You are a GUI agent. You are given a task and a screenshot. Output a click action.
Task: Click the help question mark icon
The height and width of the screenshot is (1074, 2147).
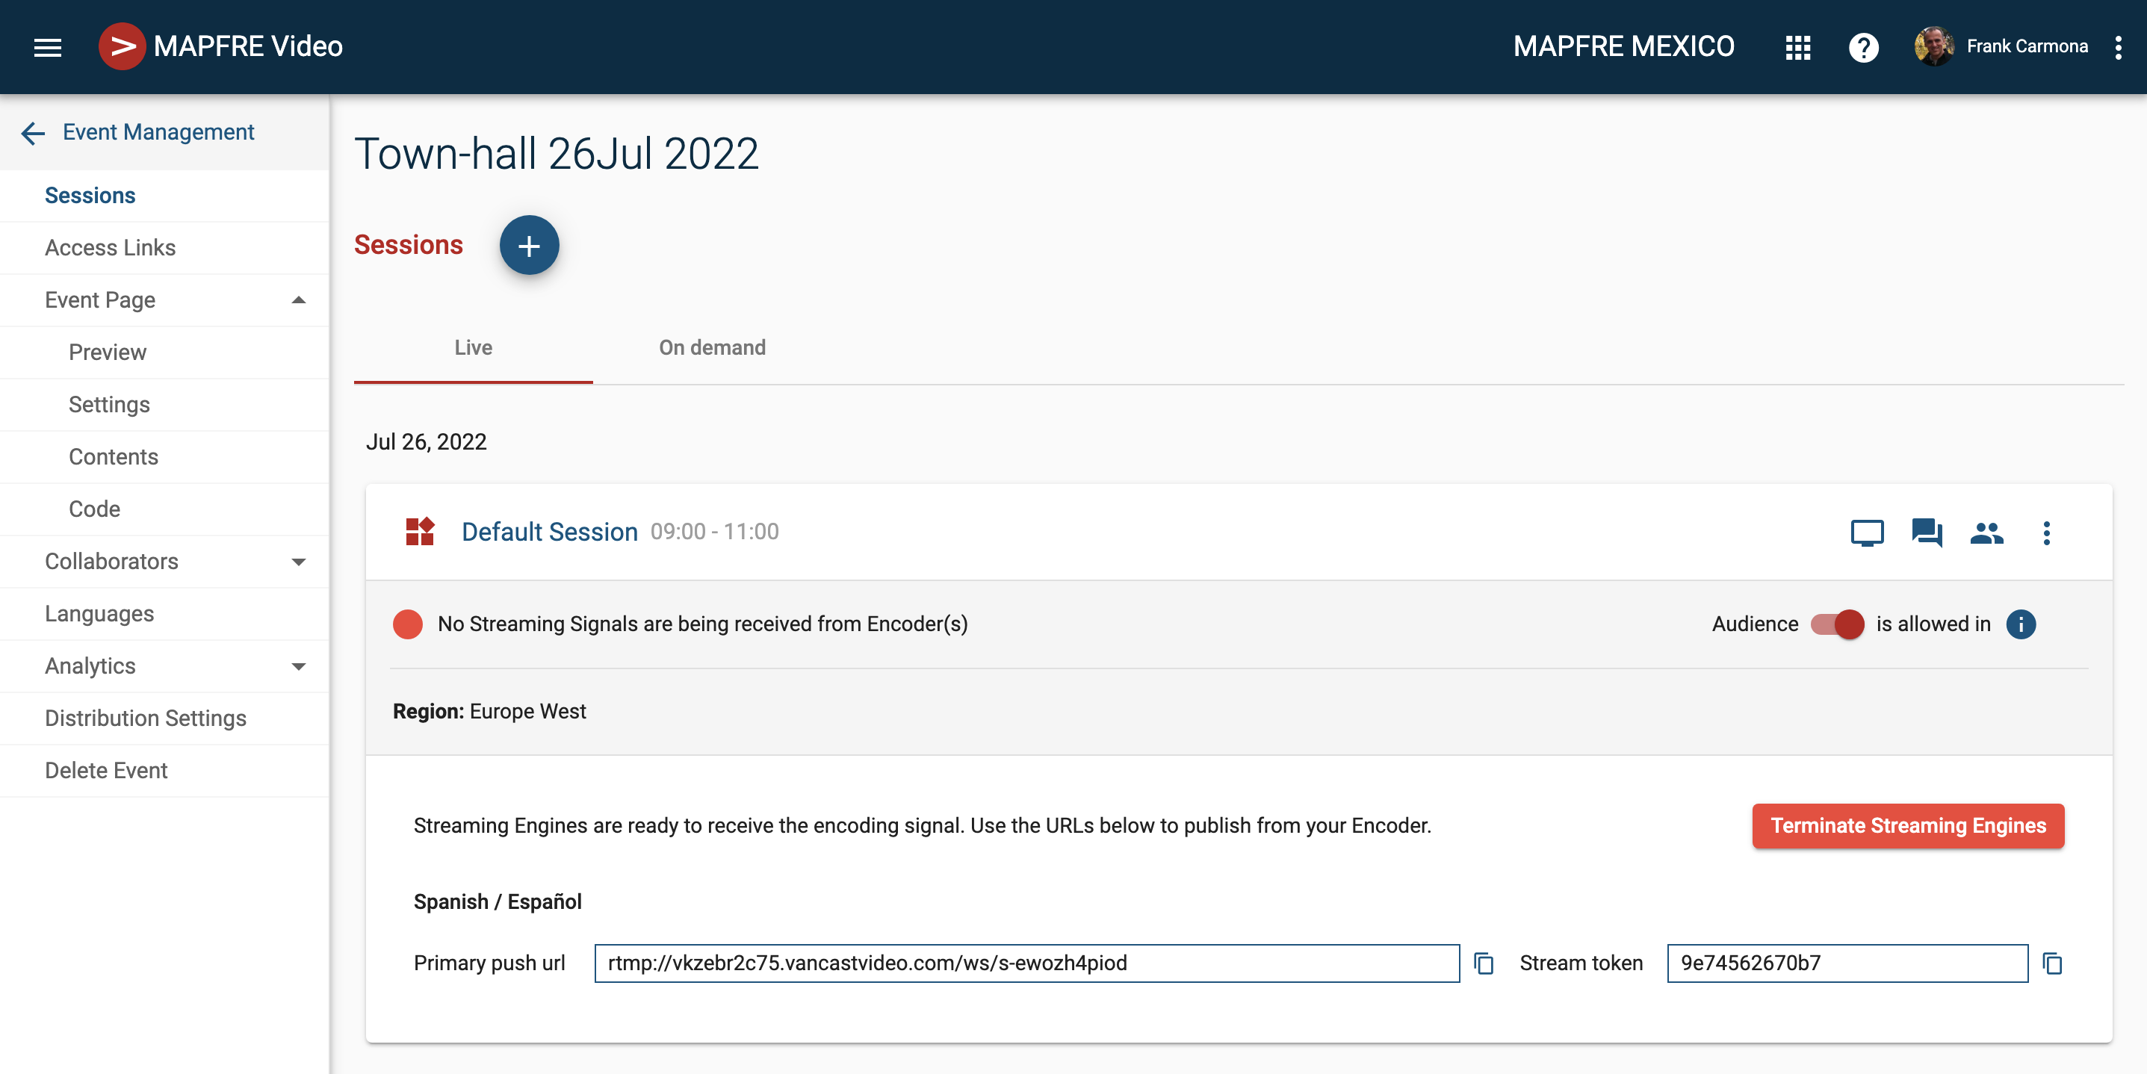click(x=1863, y=48)
